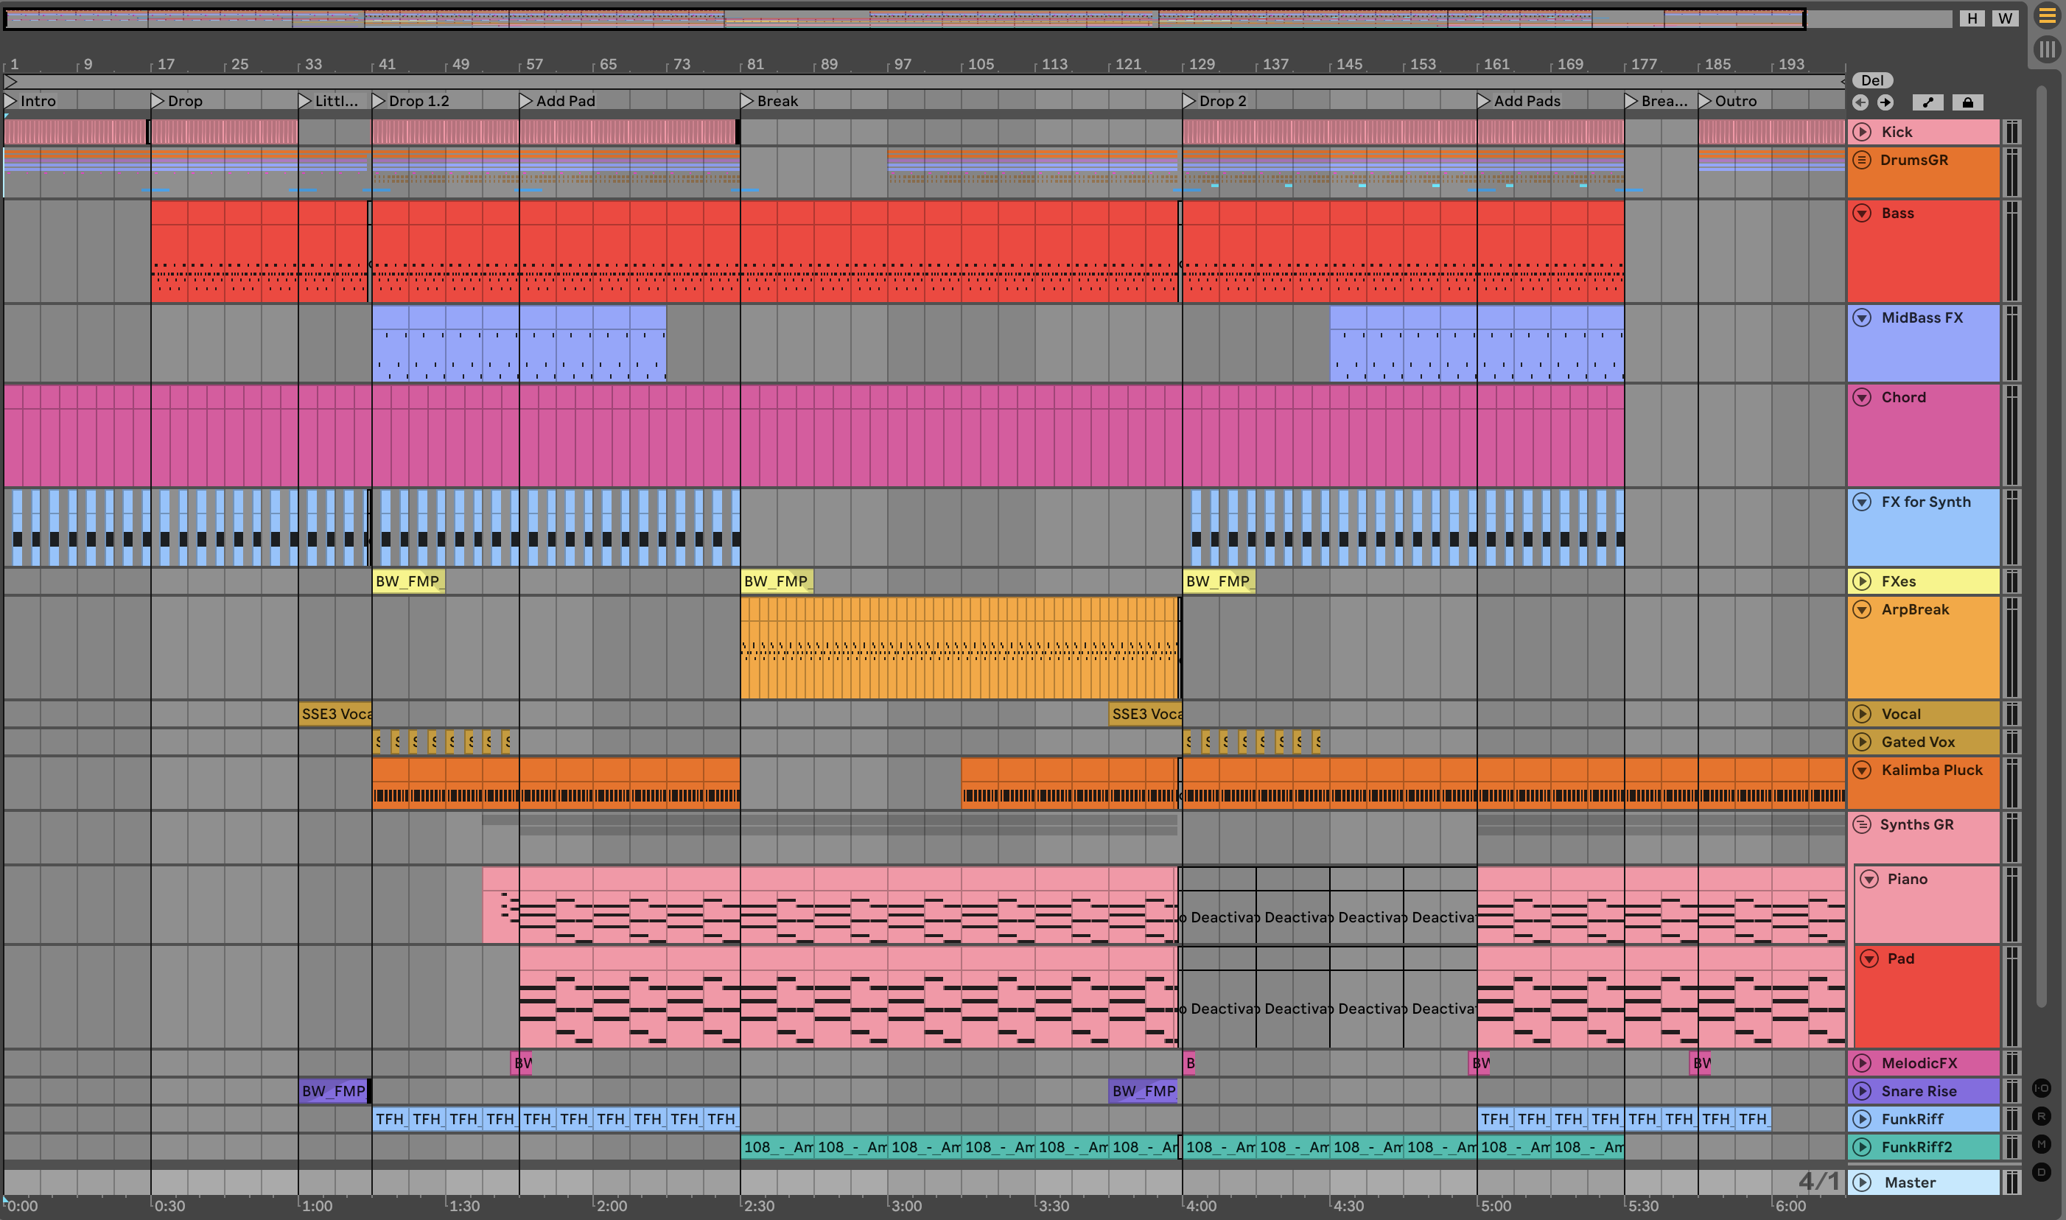Image resolution: width=2066 pixels, height=1220 pixels.
Task: Click the Lock Envelopes padlock icon
Action: tap(1967, 102)
